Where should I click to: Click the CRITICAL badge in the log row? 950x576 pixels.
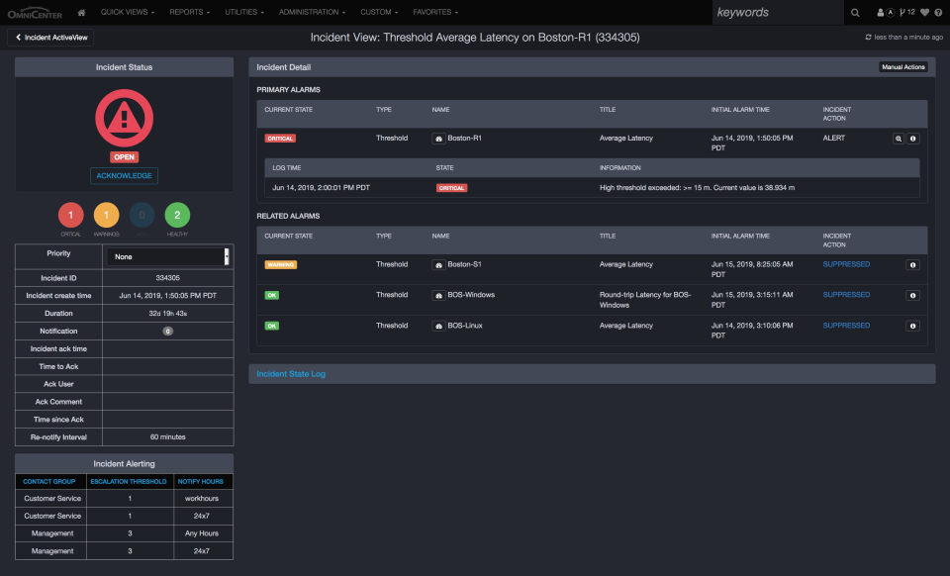[x=451, y=188]
